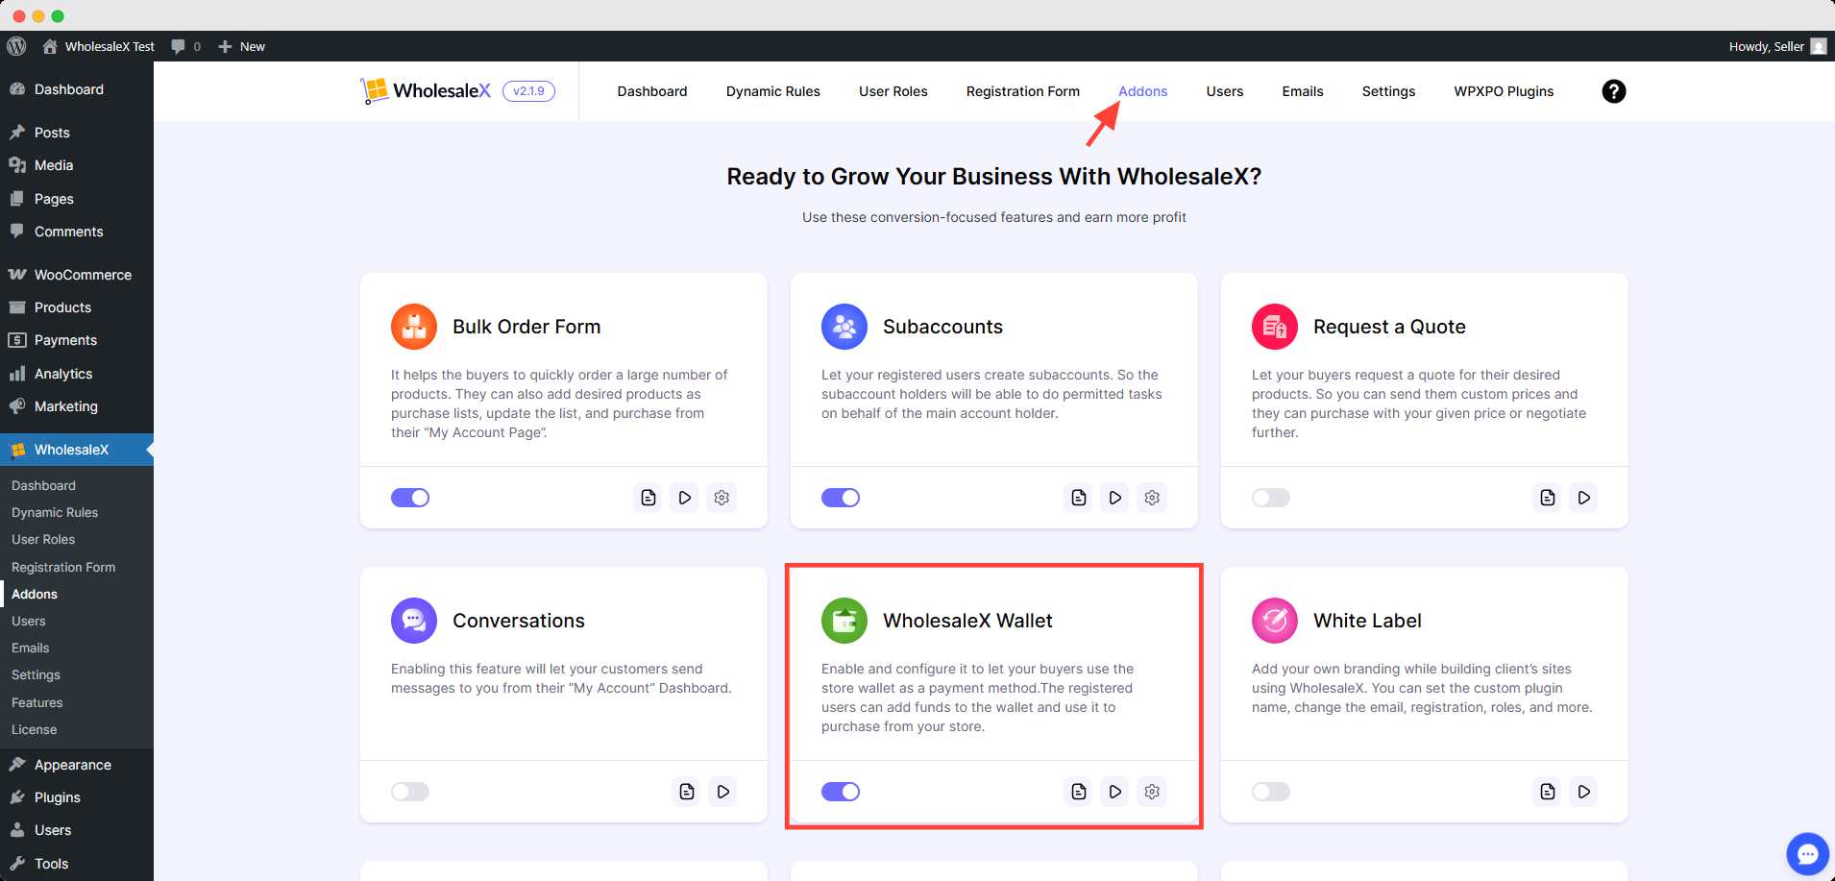Open Payments in sidebar
1835x881 pixels.
click(x=77, y=340)
